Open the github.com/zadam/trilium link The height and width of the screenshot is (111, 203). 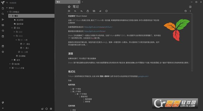(98, 27)
